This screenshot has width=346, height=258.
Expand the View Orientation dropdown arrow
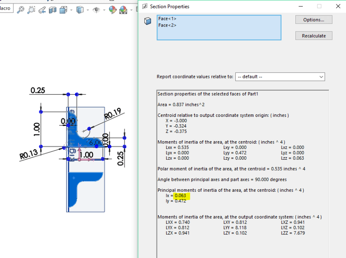pos(71,10)
